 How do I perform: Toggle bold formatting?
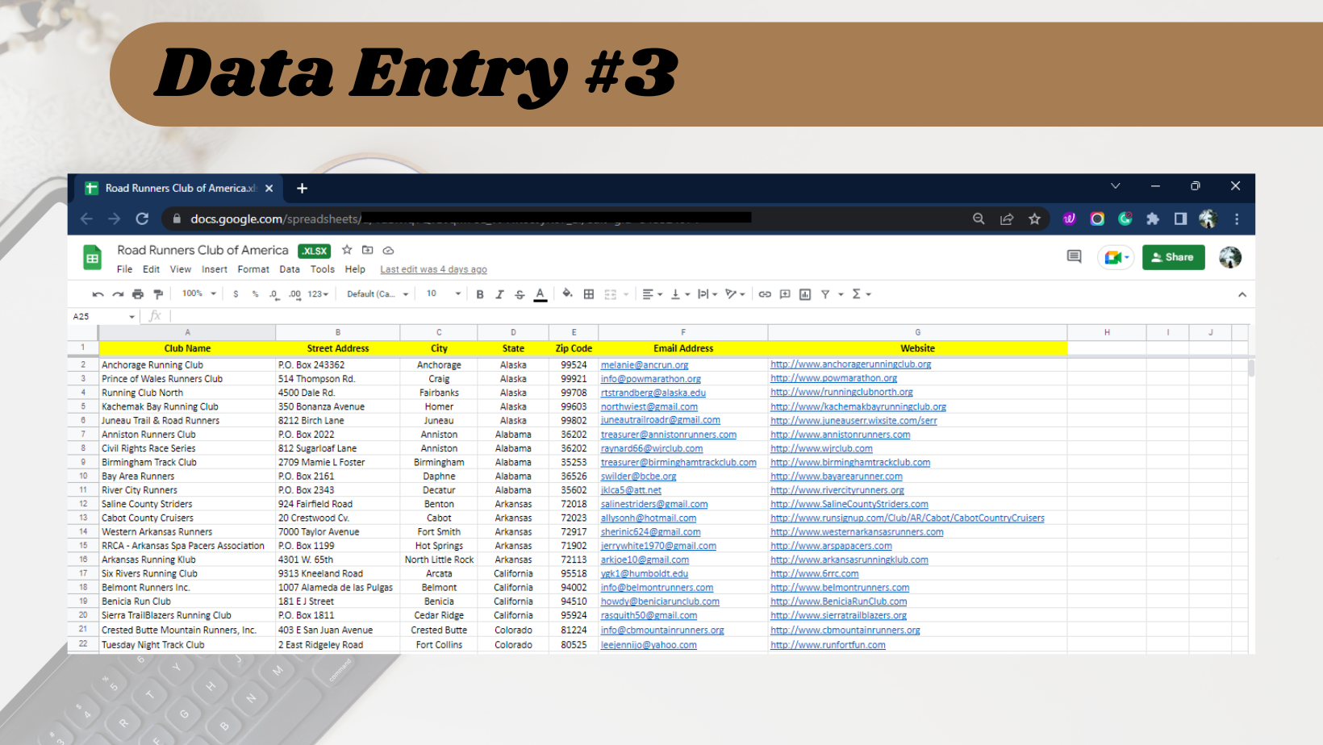pyautogui.click(x=480, y=294)
